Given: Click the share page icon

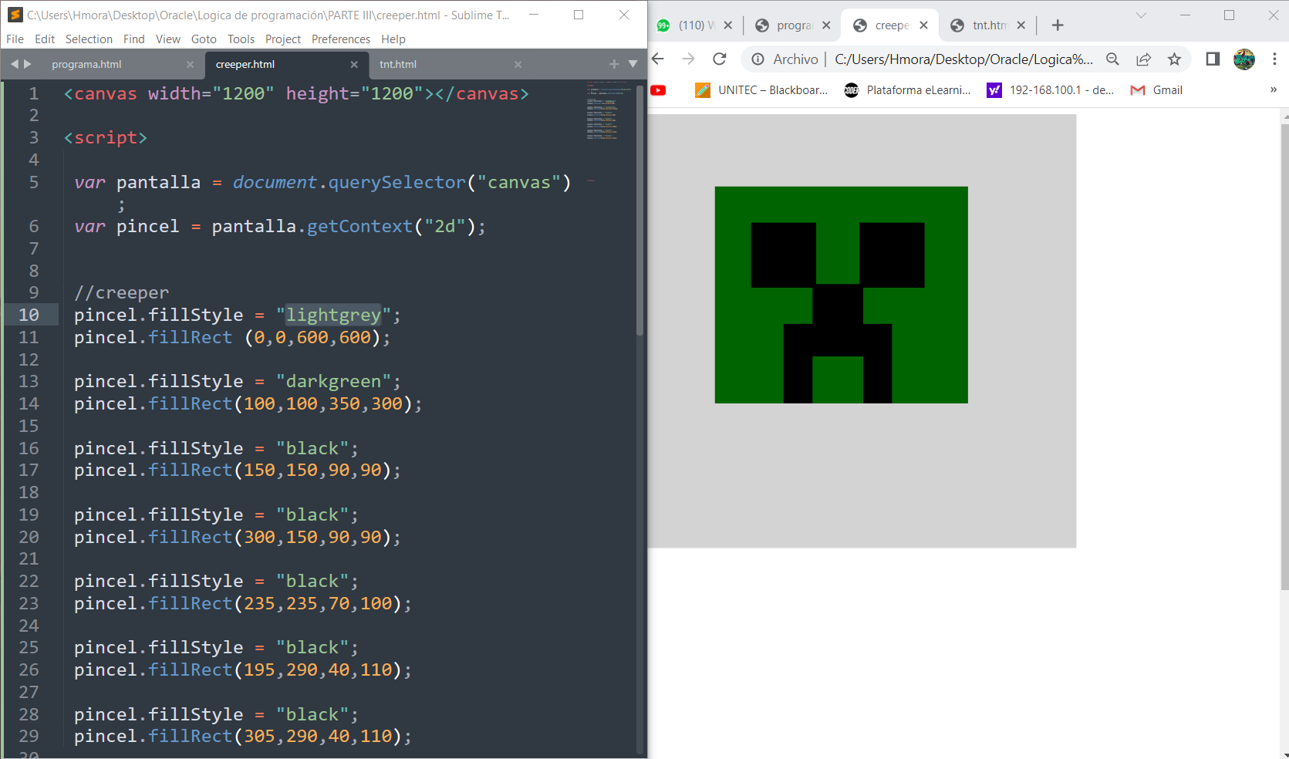Looking at the screenshot, I should pos(1143,59).
